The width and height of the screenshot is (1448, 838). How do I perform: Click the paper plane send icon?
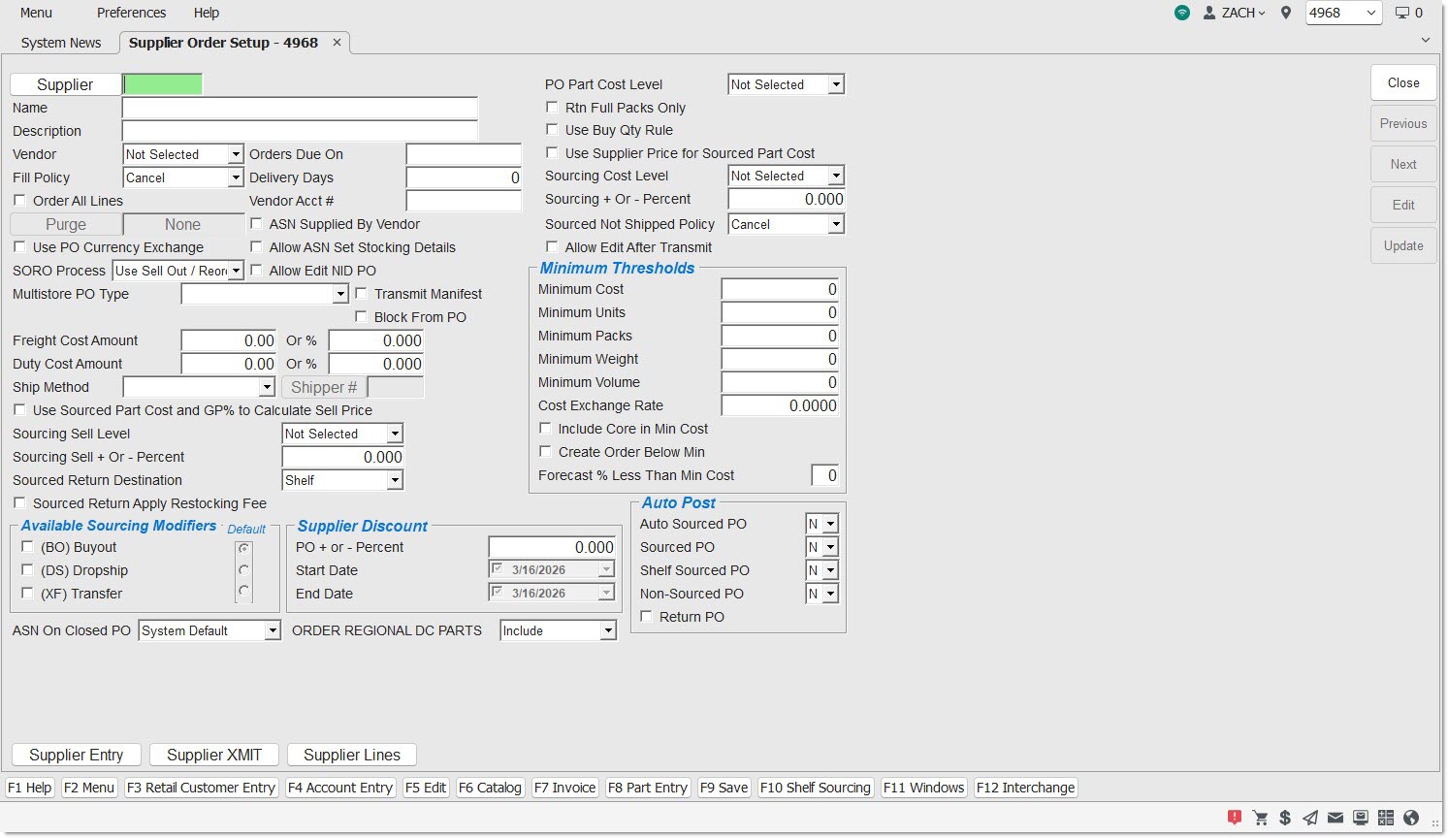[x=1310, y=818]
